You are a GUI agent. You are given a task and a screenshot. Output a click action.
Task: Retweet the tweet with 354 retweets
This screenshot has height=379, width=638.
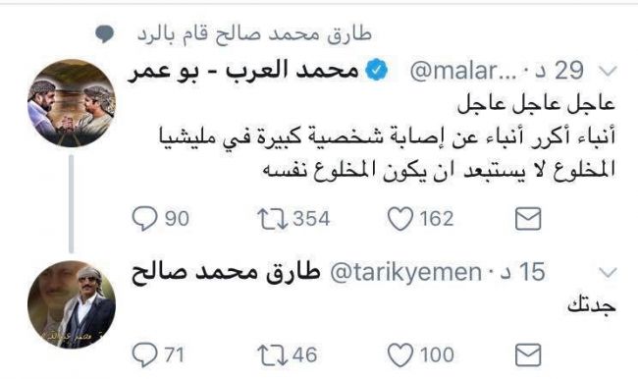point(273,219)
